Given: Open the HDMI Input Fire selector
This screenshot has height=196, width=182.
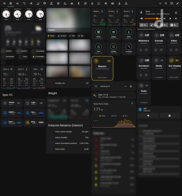Looking at the screenshot, I should pyautogui.click(x=12, y=113).
